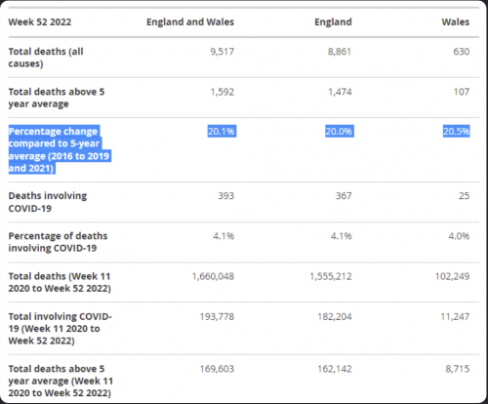Select the 'Deaths involving COVID-19' row label

(x=48, y=202)
